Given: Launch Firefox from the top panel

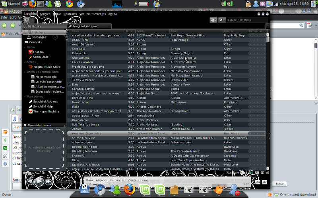Looking at the screenshot, I should click(x=32, y=4).
